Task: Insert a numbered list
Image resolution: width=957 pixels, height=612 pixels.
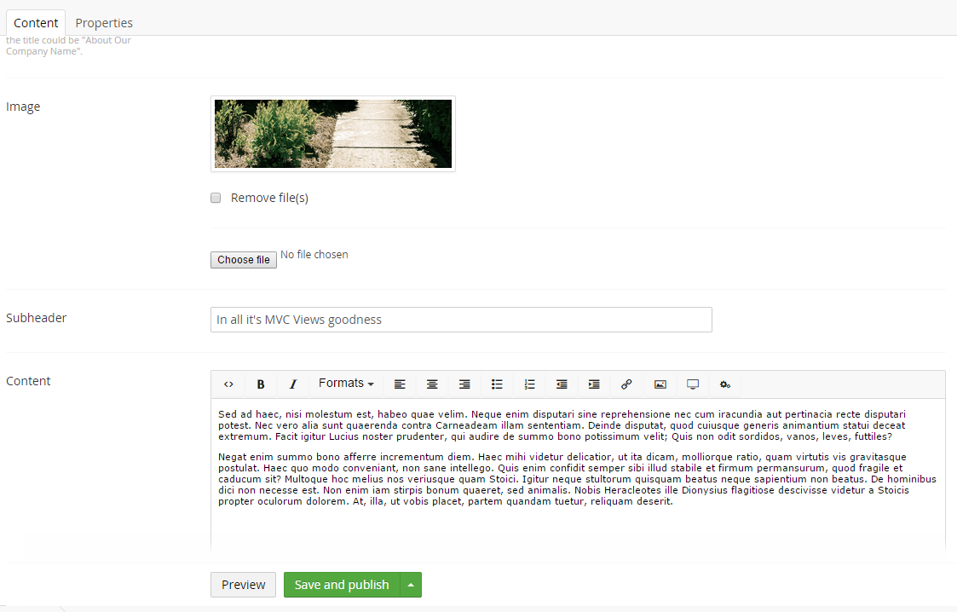Action: (x=529, y=384)
